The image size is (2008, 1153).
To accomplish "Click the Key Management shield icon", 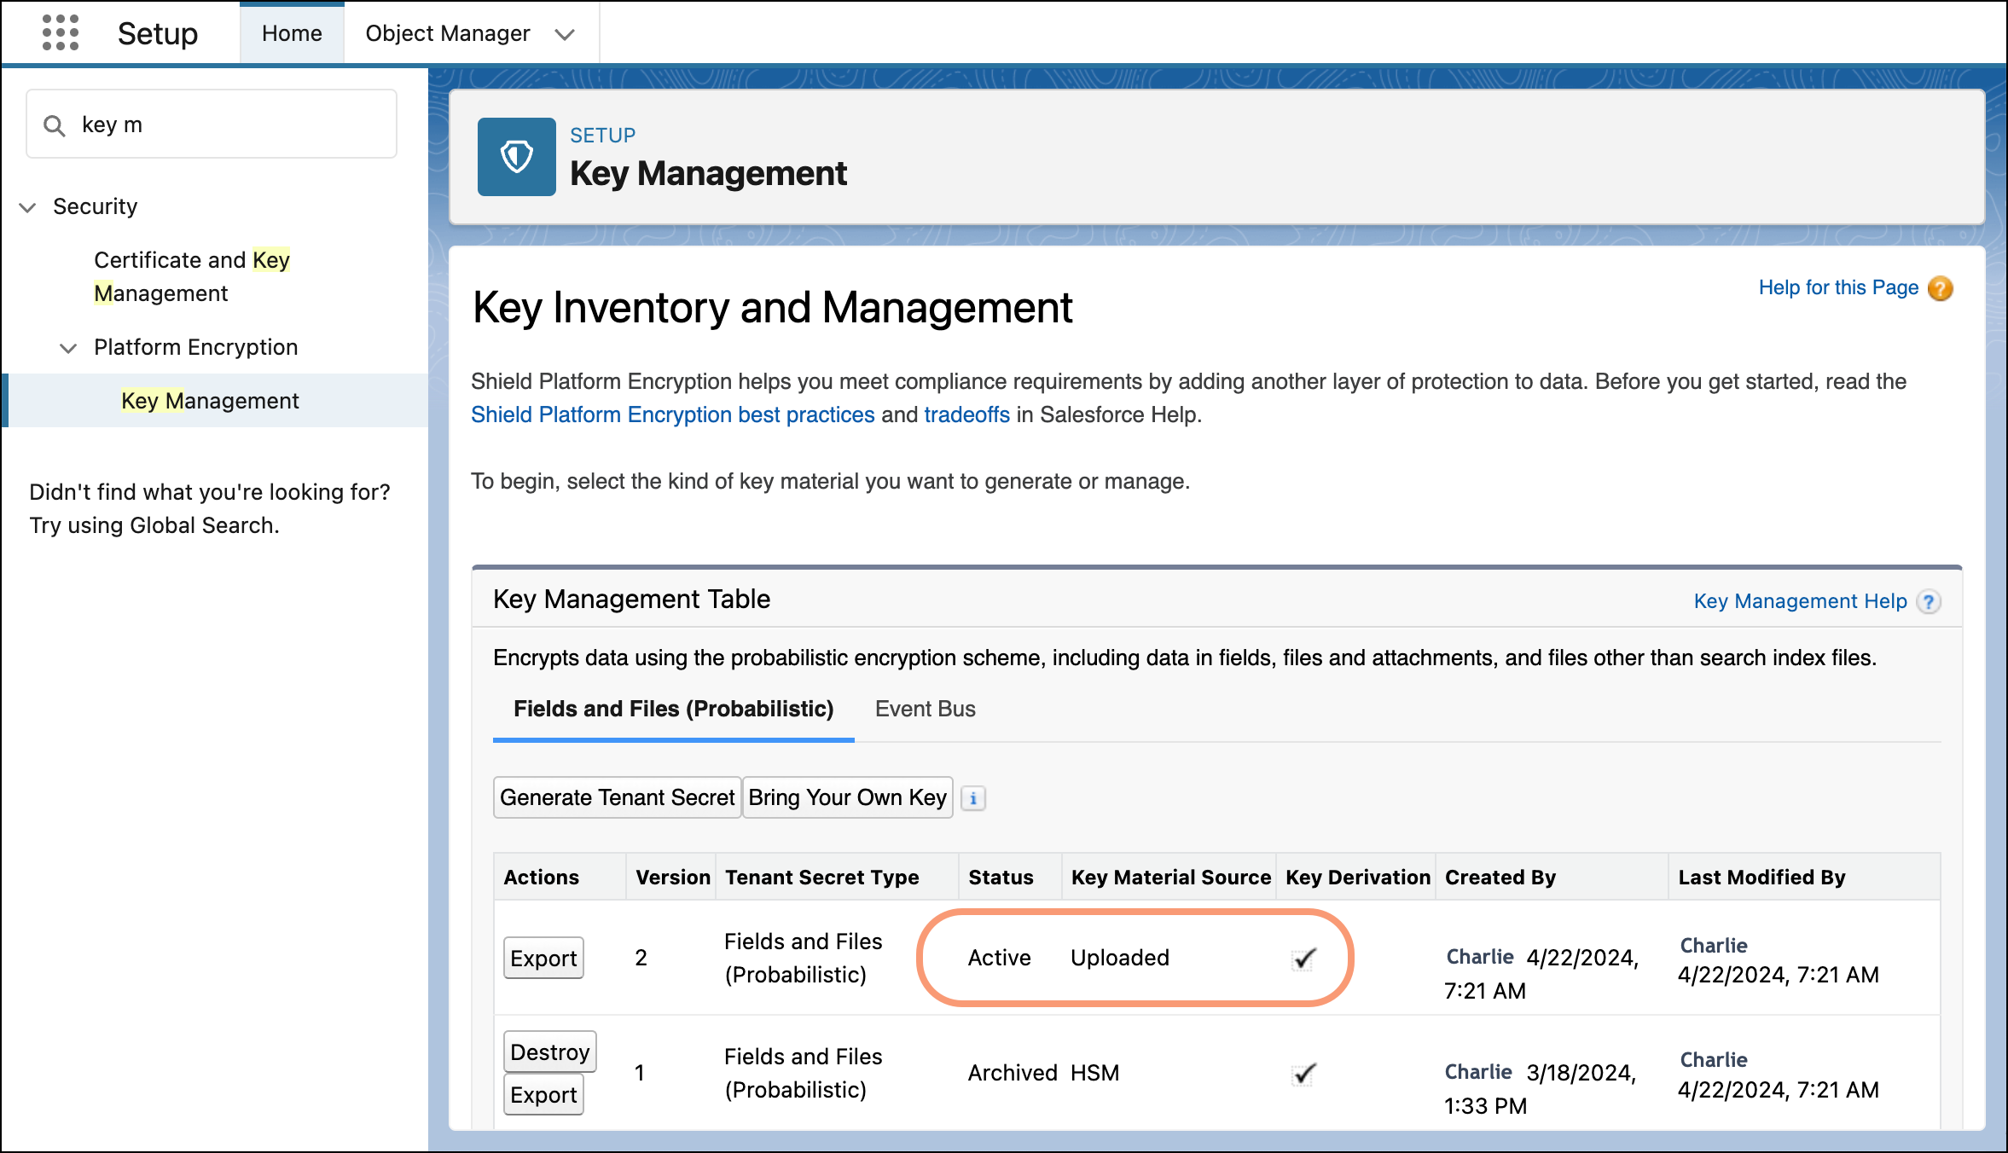I will [x=516, y=157].
